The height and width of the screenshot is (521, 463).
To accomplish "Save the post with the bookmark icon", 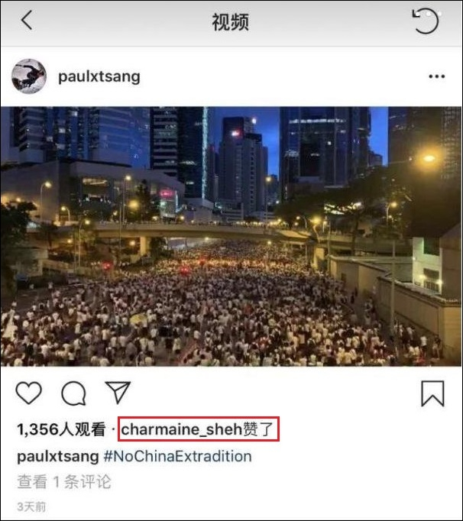I will pos(432,393).
